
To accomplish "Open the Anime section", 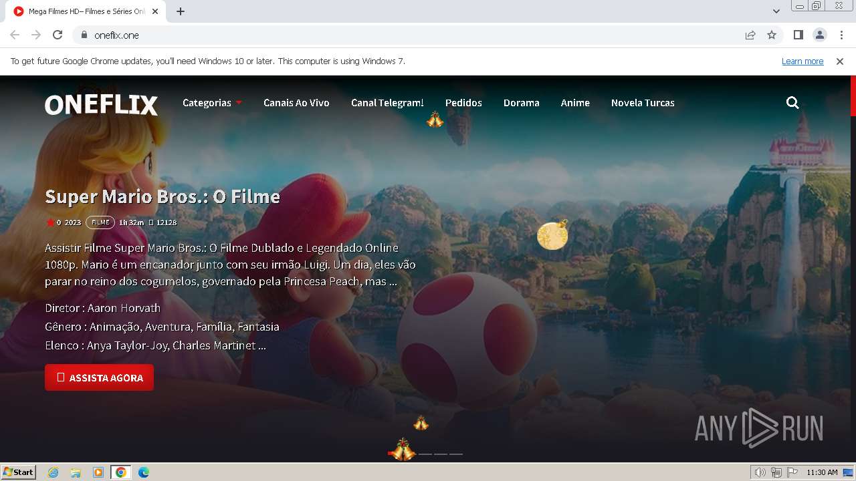I will tap(575, 103).
